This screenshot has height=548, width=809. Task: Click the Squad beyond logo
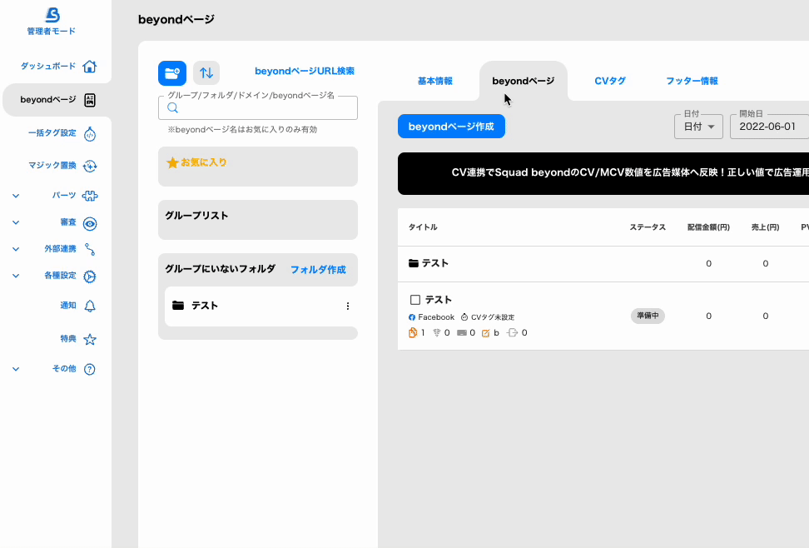(52, 14)
